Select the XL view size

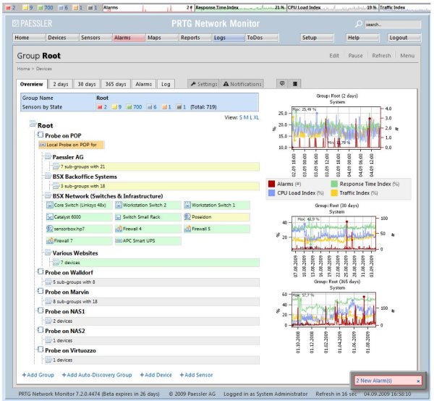tap(256, 117)
